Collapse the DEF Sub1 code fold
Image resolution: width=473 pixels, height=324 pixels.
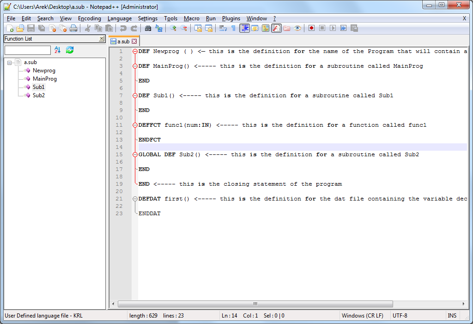pos(134,95)
